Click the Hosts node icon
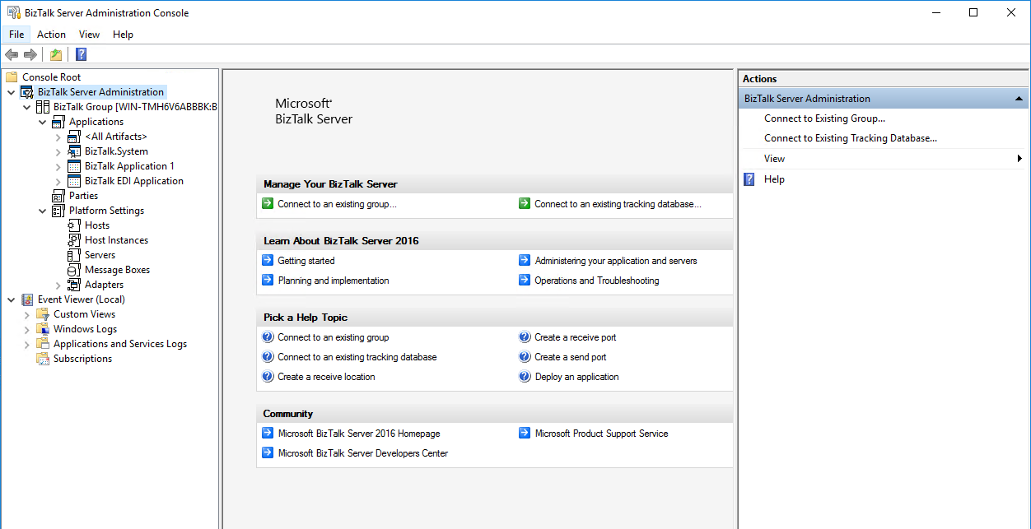The height and width of the screenshot is (529, 1031). [74, 225]
